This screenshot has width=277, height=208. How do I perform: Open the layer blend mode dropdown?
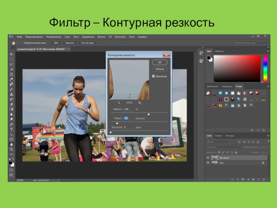click(x=224, y=147)
